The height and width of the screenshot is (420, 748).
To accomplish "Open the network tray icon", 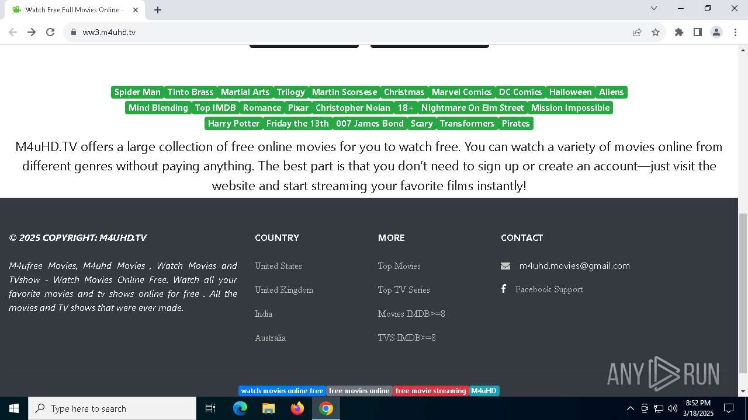I will (659, 408).
